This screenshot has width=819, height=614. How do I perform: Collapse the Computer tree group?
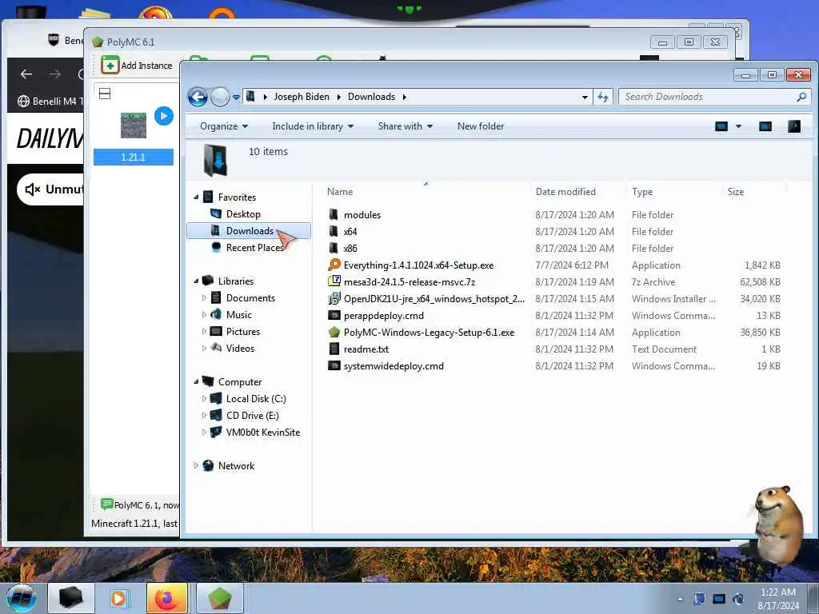(x=197, y=381)
